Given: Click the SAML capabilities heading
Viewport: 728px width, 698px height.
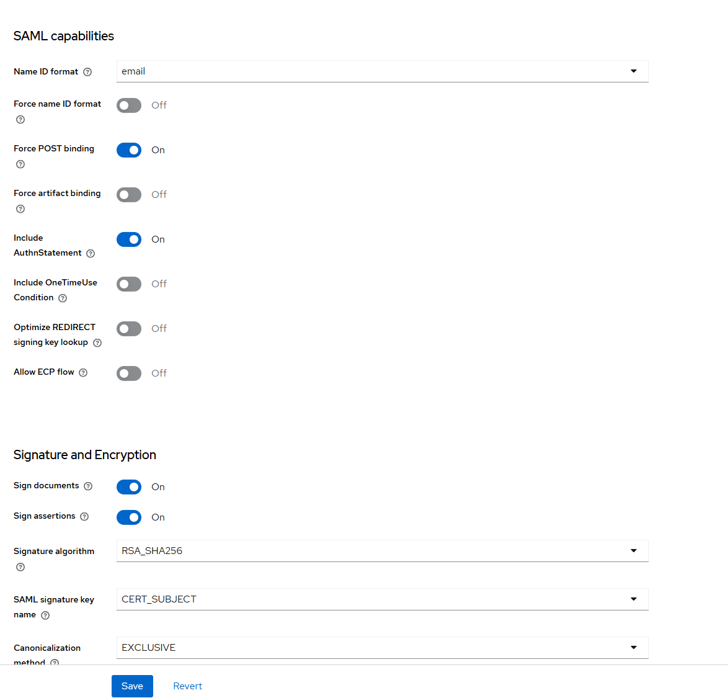Looking at the screenshot, I should point(64,36).
